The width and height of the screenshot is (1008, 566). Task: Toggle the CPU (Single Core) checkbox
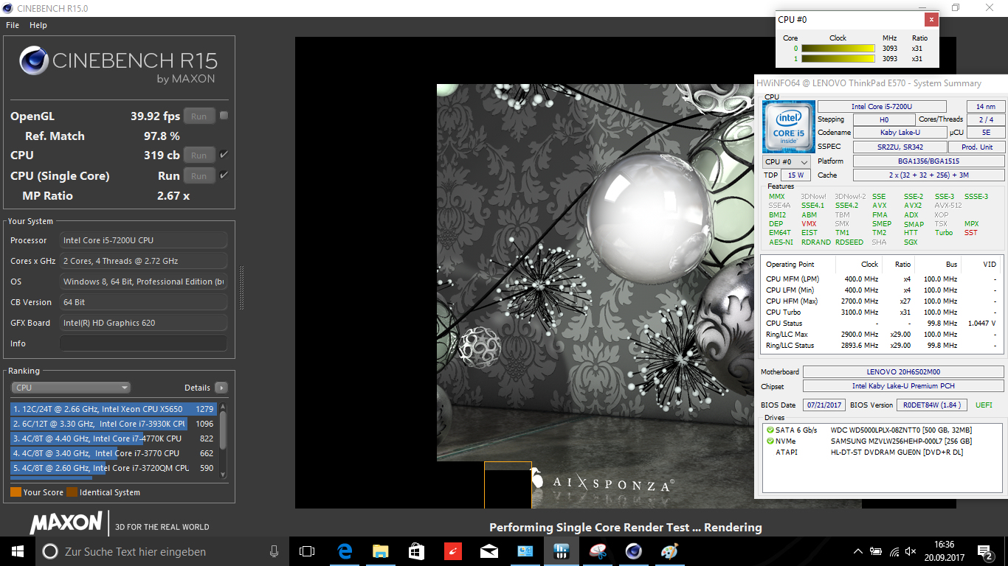(x=224, y=175)
